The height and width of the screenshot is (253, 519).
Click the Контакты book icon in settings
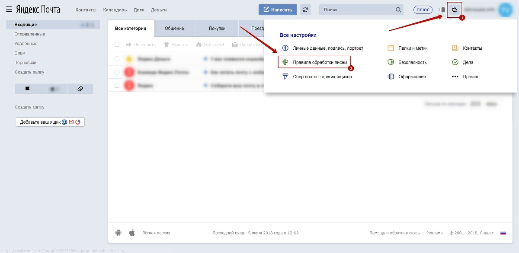click(x=455, y=48)
